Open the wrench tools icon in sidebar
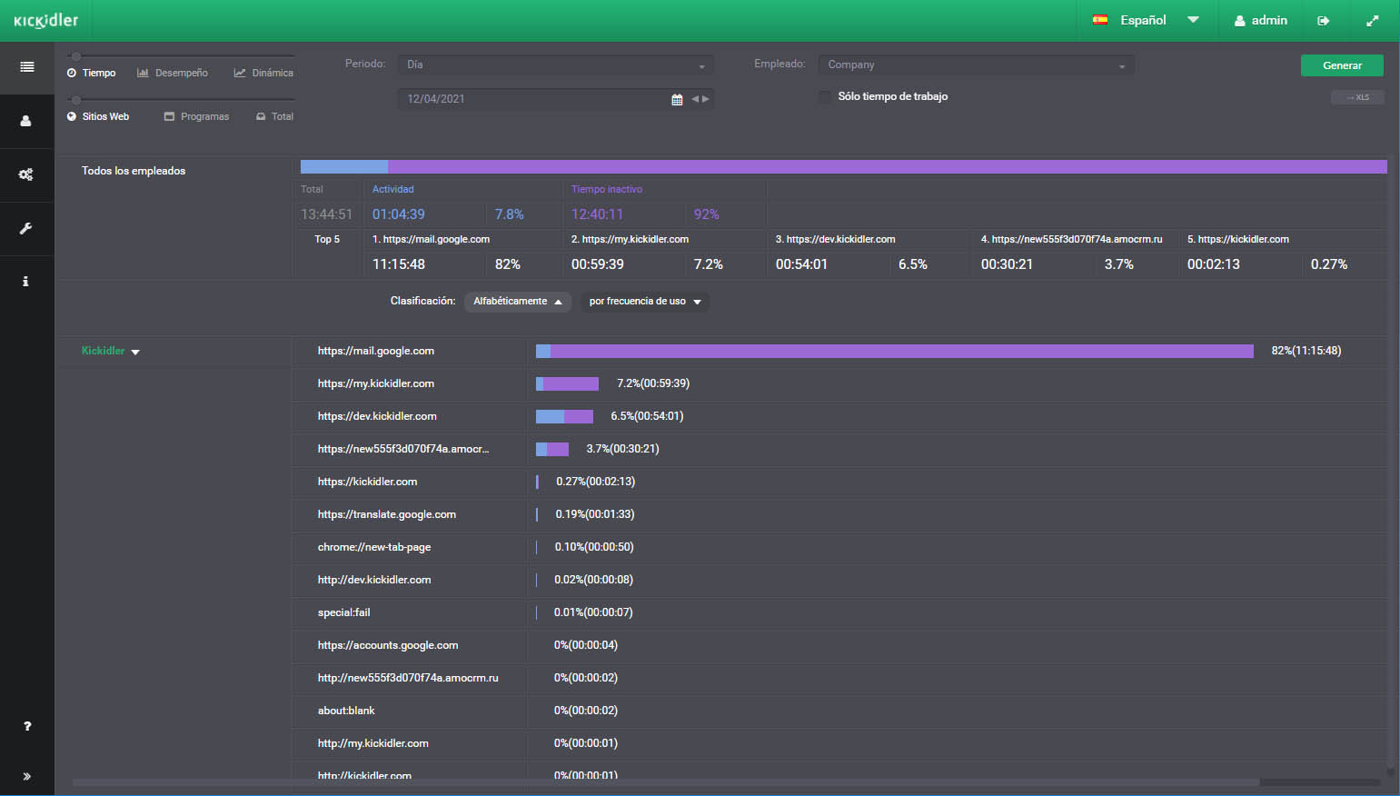1400x796 pixels. (26, 228)
